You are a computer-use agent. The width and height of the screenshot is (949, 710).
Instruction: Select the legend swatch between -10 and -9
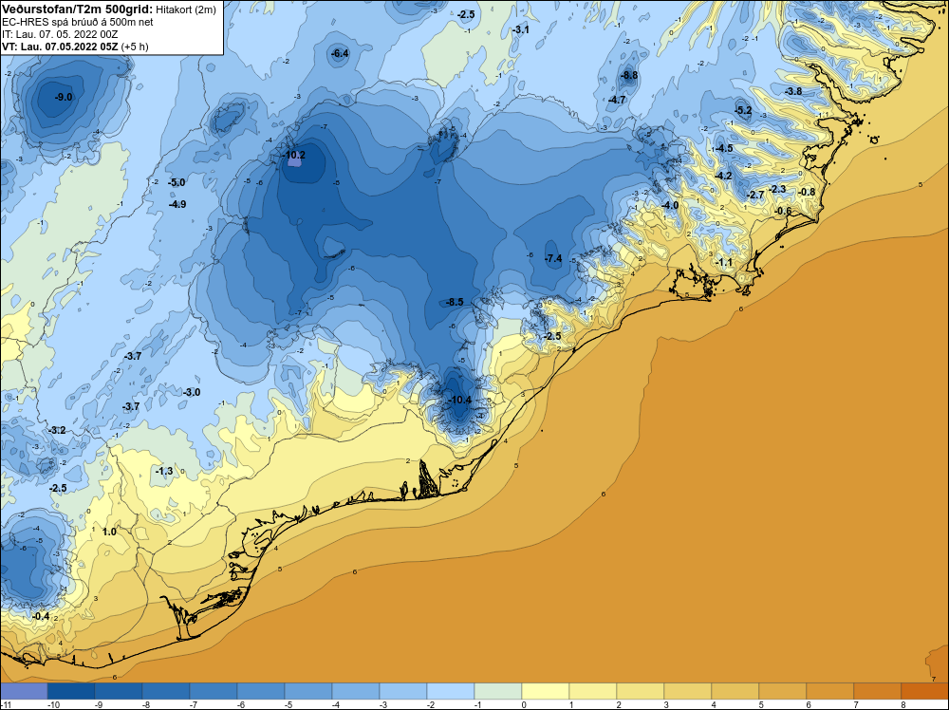point(71,691)
